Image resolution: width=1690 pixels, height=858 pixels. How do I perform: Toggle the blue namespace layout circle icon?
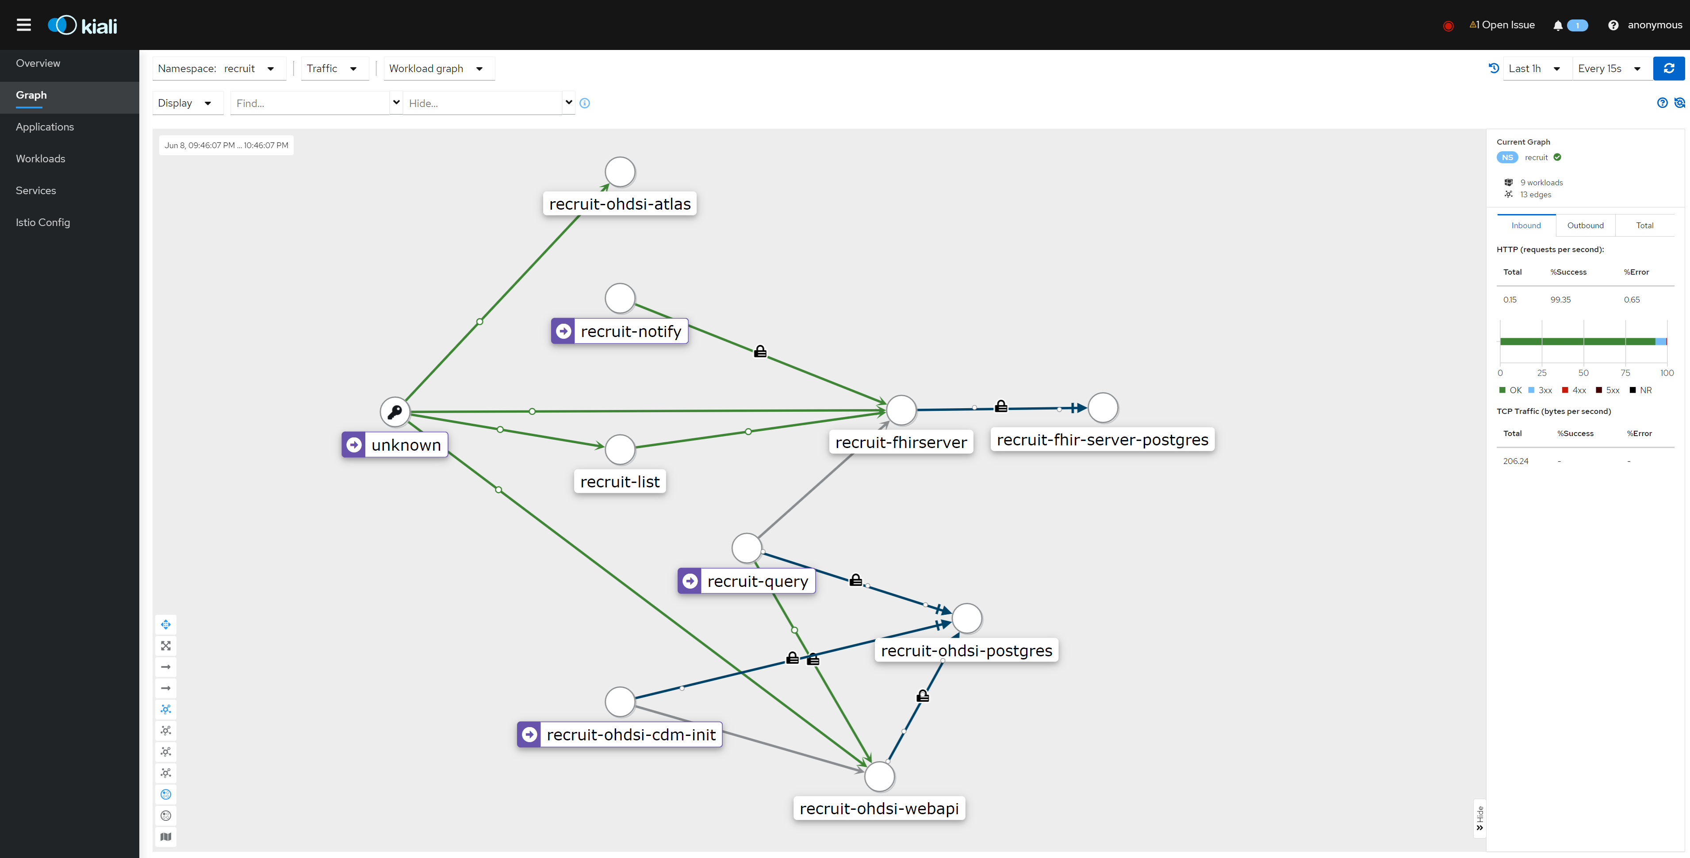tap(166, 794)
